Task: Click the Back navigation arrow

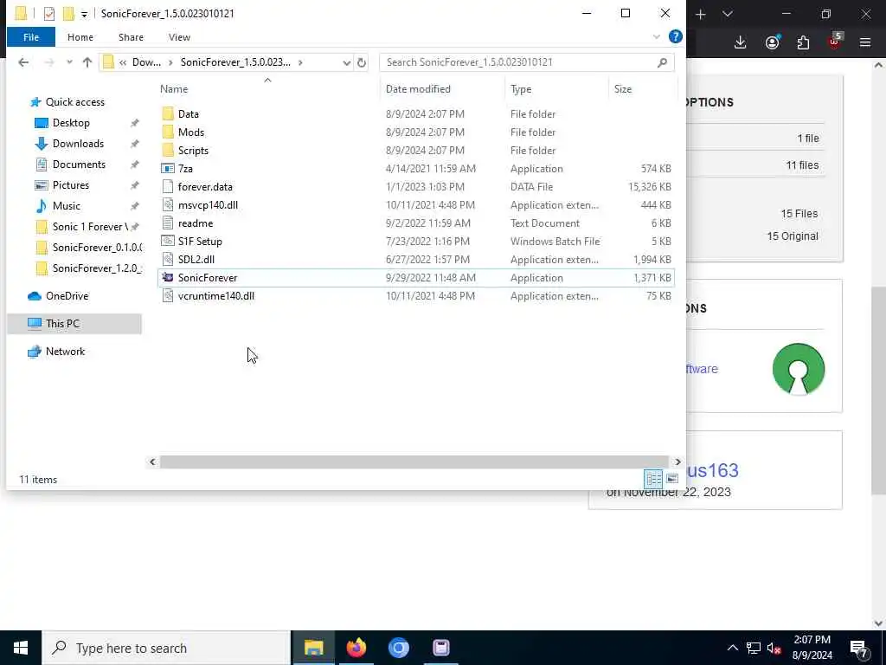Action: [23, 62]
